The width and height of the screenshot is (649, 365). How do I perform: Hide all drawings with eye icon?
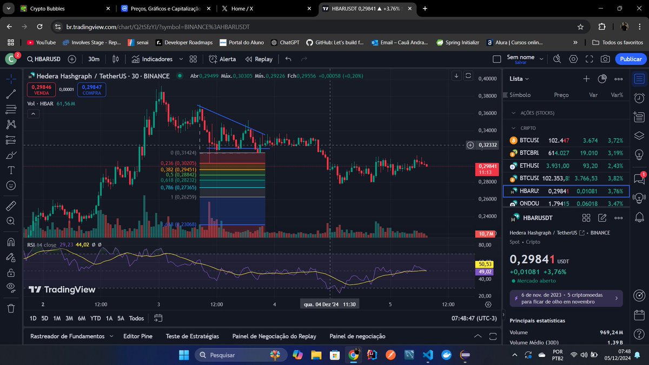[11, 287]
